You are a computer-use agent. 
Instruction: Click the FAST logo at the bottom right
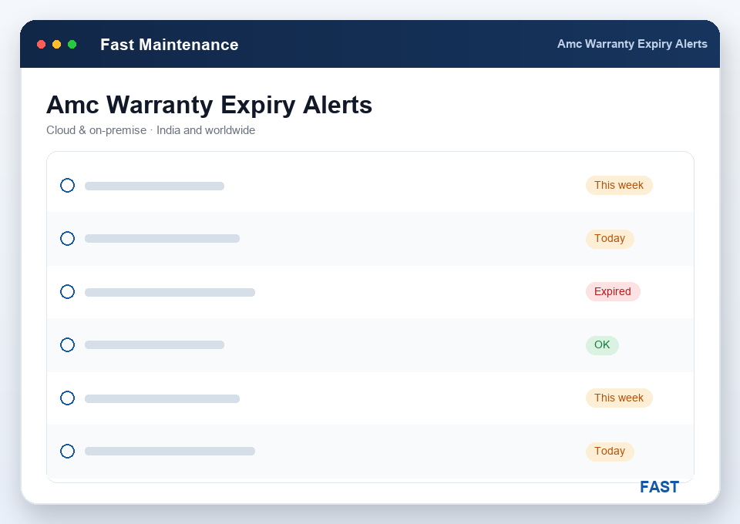point(659,487)
